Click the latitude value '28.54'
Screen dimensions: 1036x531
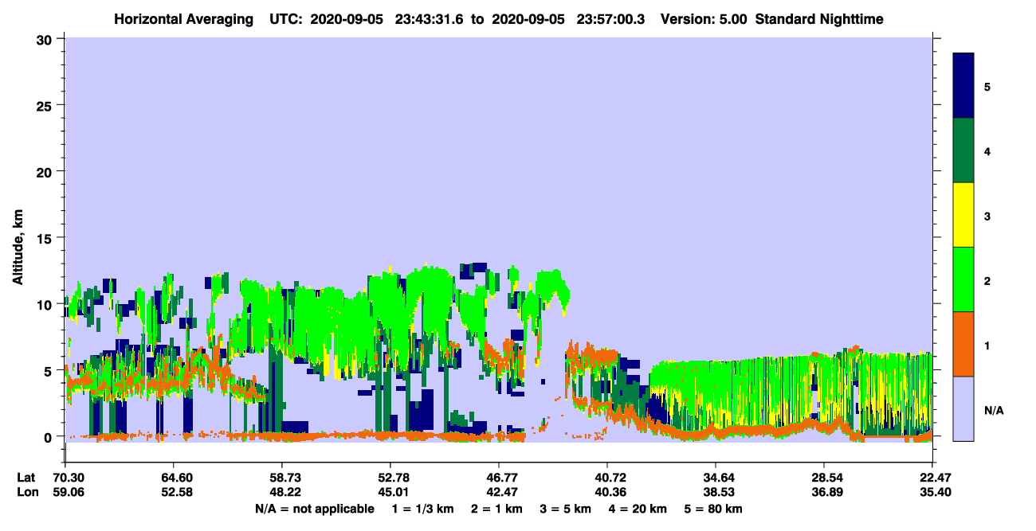(824, 478)
